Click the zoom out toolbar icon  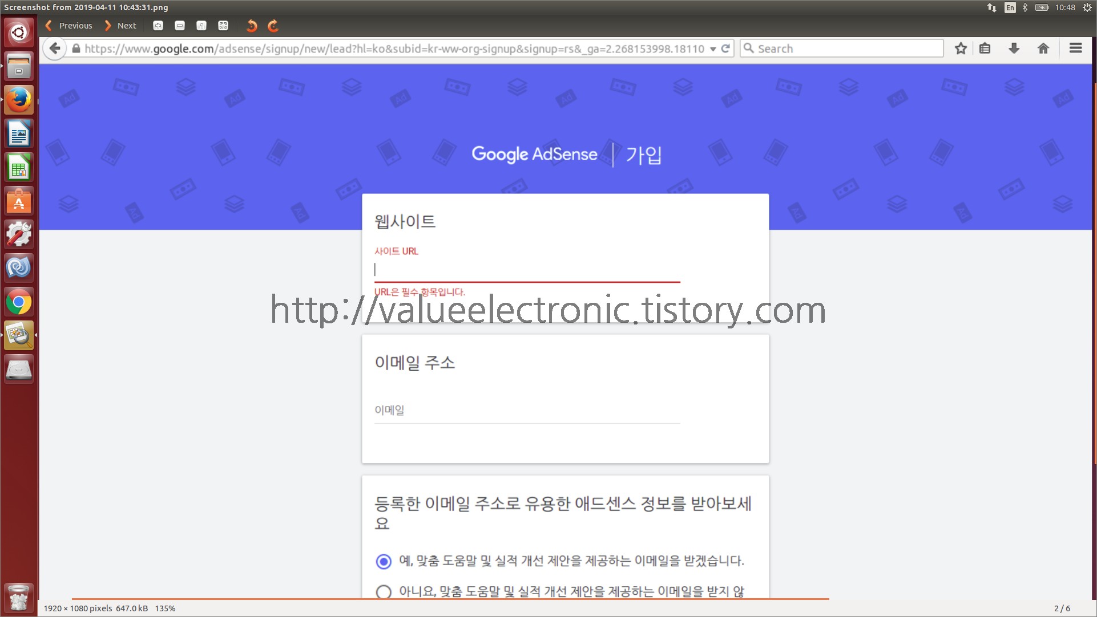coord(180,26)
